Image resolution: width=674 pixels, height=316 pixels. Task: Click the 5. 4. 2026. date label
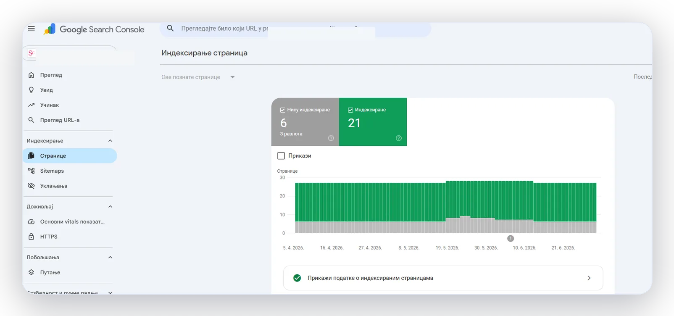293,248
